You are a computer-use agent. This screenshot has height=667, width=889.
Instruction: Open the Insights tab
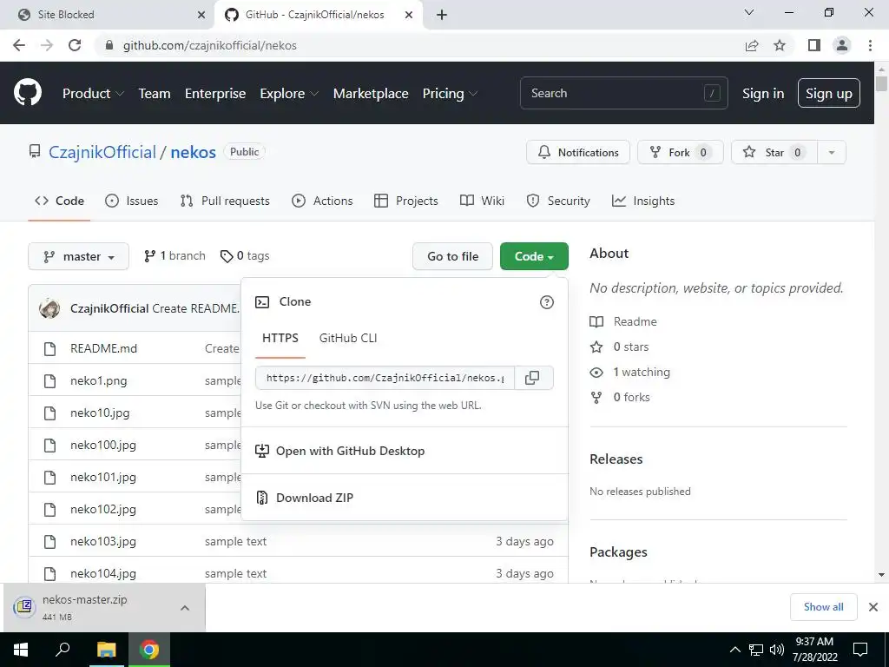pos(643,201)
